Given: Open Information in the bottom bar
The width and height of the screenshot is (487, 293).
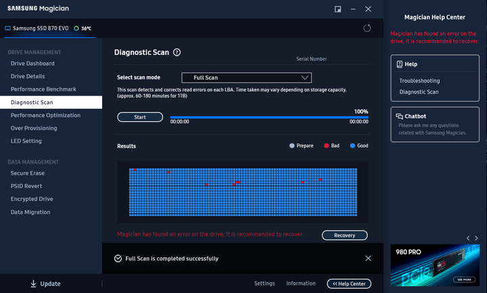Looking at the screenshot, I should [301, 284].
